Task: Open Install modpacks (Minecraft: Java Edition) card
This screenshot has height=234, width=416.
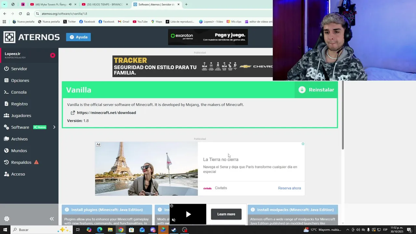Action: [x=293, y=215]
